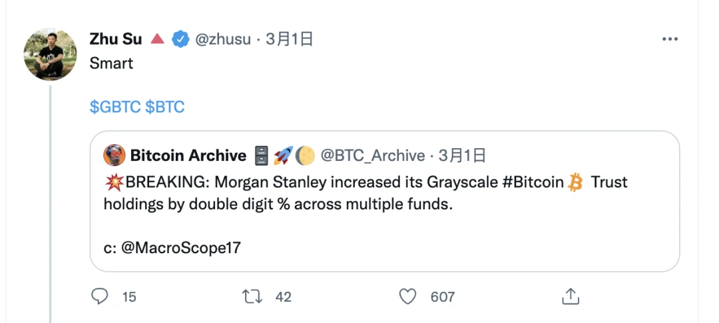Click the Bitcoin Archive display name

(x=188, y=156)
